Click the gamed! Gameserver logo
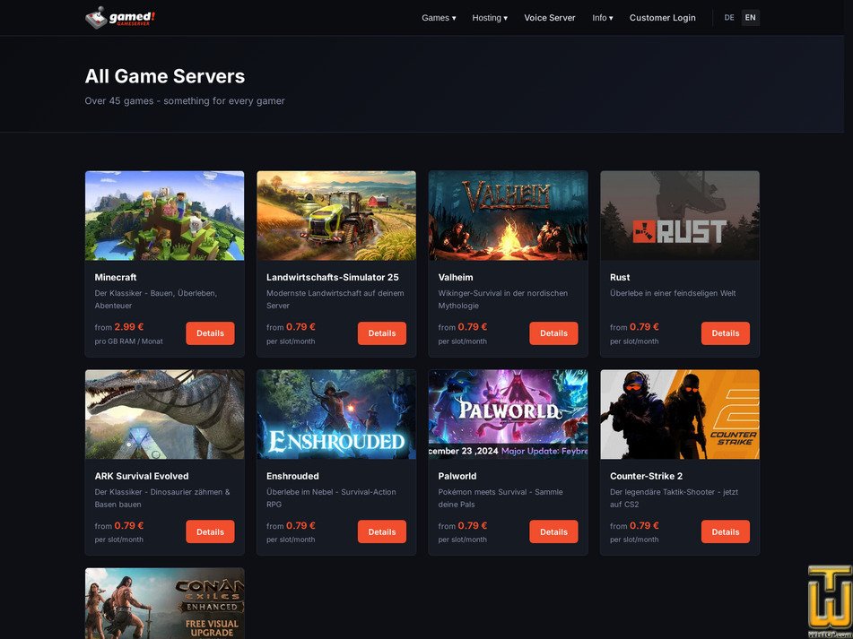This screenshot has width=853, height=639. pyautogui.click(x=120, y=17)
